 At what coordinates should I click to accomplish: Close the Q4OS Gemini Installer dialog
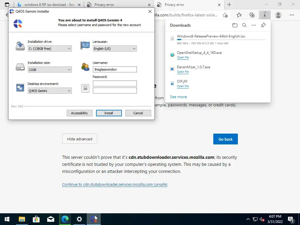(150, 11)
